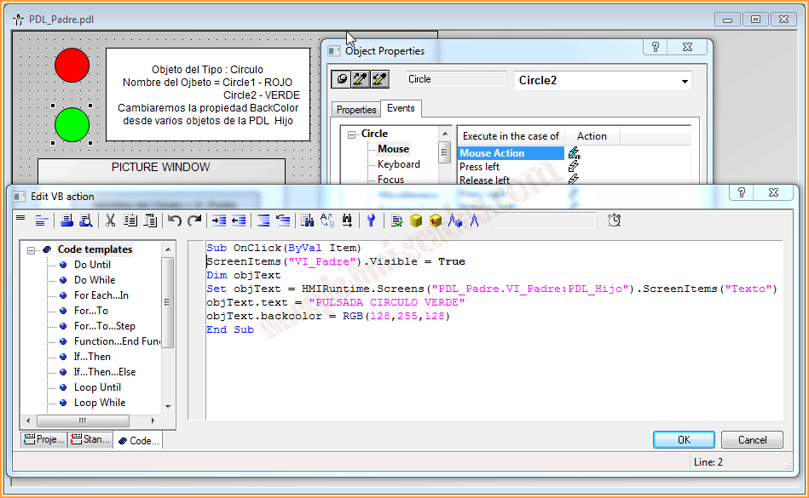Click the green circle object
The image size is (809, 498).
click(x=72, y=124)
